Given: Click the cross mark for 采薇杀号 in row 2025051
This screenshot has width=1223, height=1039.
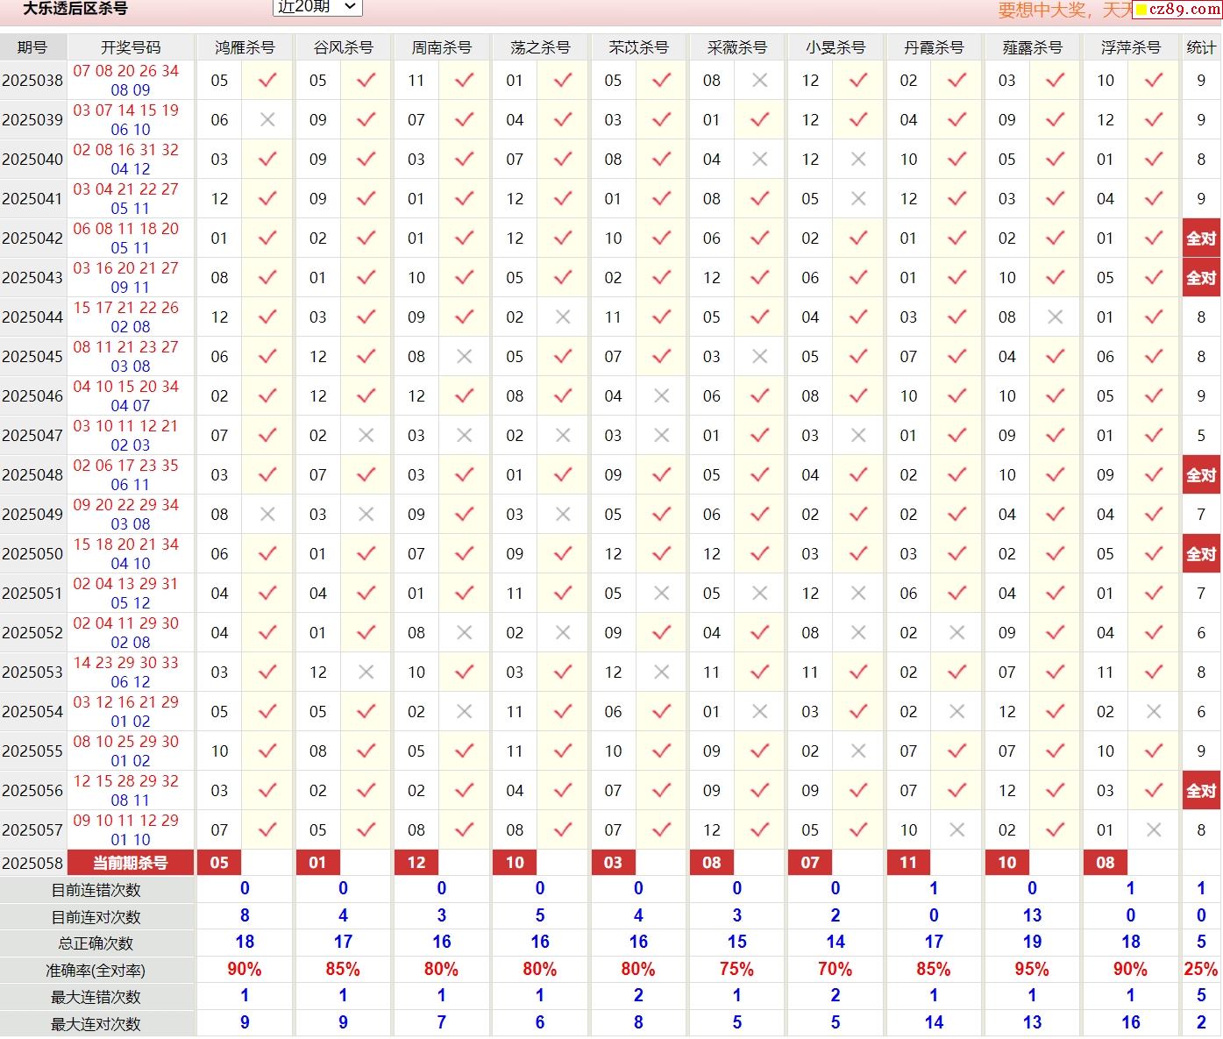Looking at the screenshot, I should [x=760, y=593].
